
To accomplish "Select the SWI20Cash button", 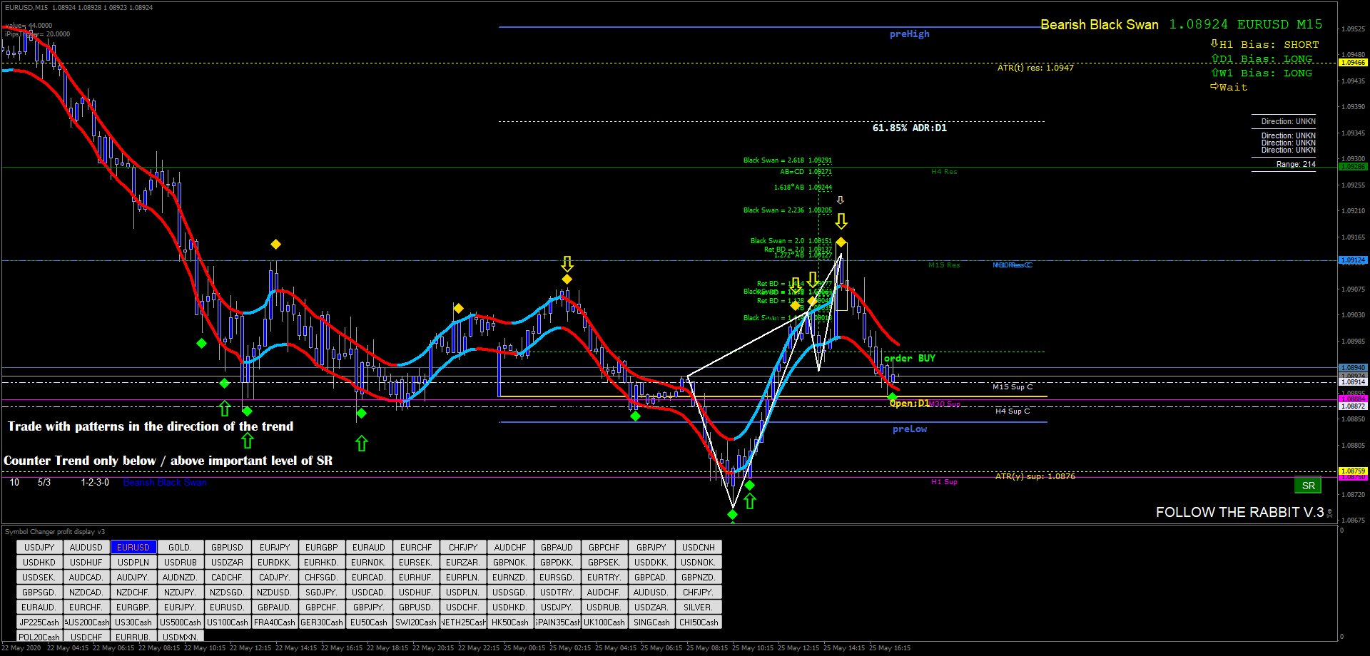I will (416, 622).
